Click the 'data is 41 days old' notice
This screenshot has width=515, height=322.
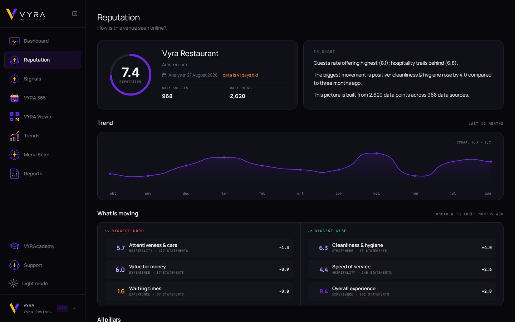240,75
